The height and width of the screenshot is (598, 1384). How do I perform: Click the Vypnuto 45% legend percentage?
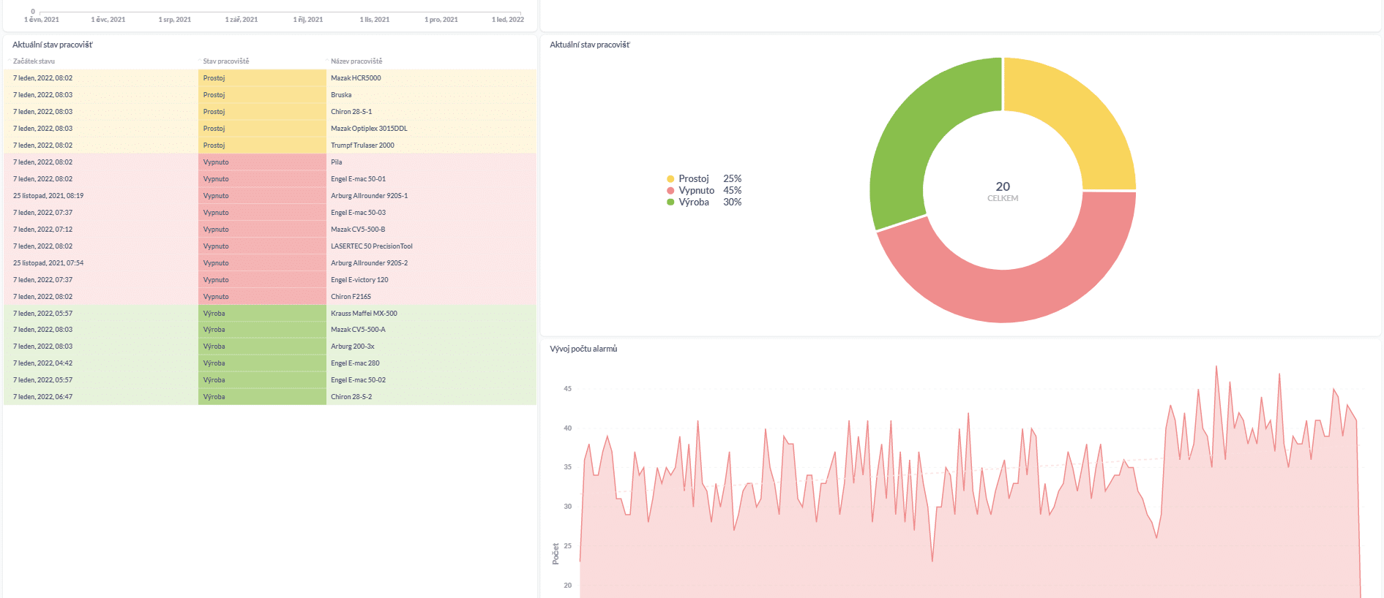(732, 191)
